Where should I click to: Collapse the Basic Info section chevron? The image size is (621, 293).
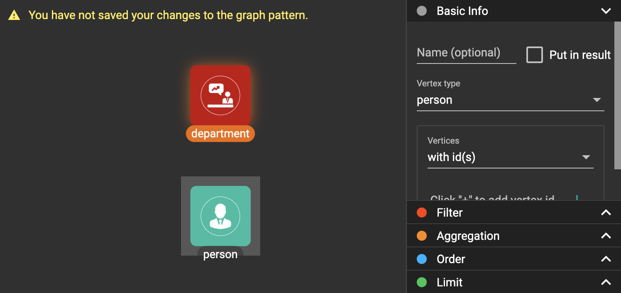pos(606,11)
